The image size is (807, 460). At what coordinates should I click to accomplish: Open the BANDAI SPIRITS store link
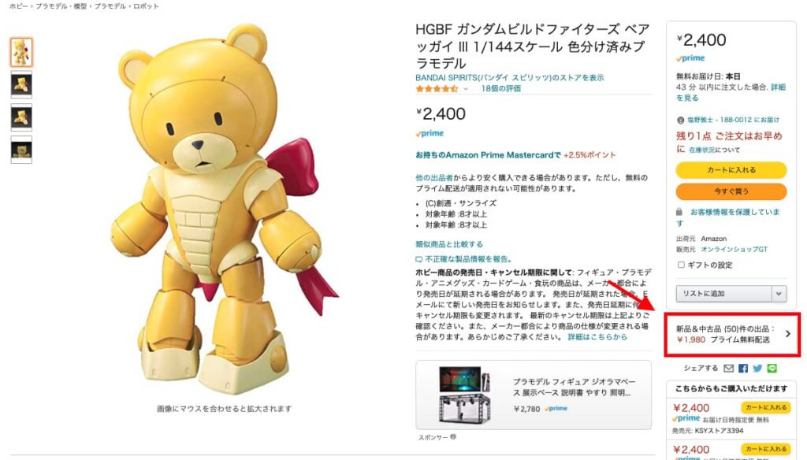point(510,78)
